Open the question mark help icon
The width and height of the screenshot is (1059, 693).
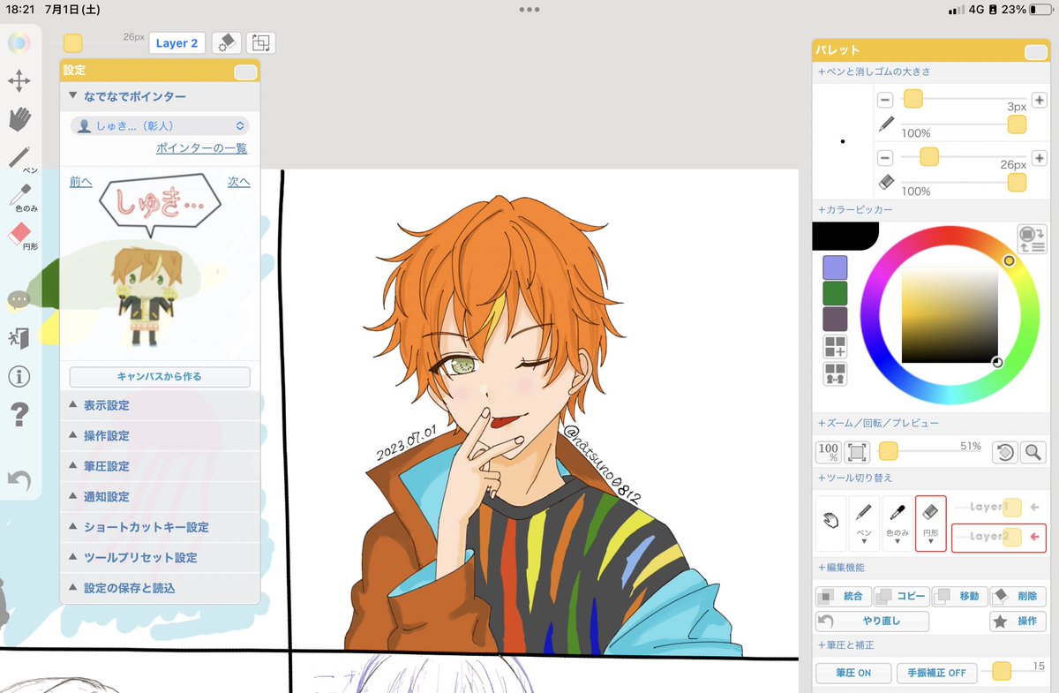tap(19, 414)
